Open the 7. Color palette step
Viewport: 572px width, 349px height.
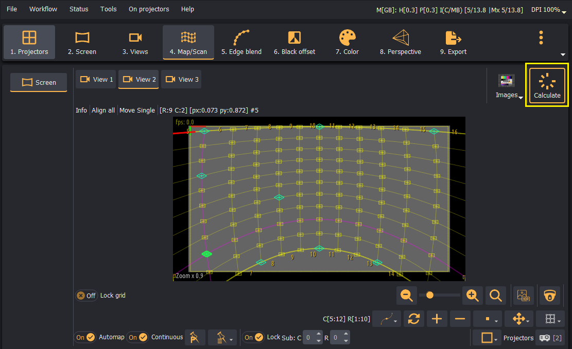pyautogui.click(x=348, y=42)
